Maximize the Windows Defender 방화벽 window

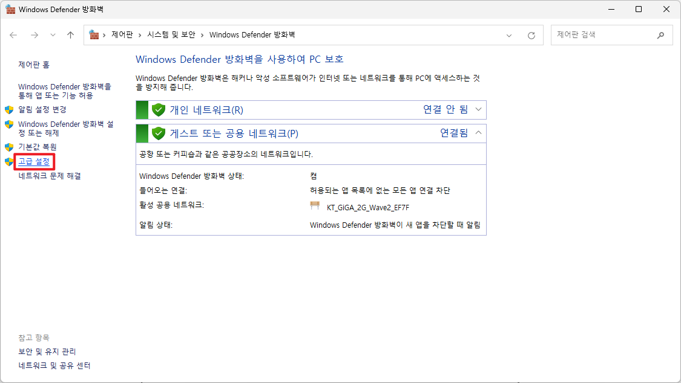click(x=639, y=9)
